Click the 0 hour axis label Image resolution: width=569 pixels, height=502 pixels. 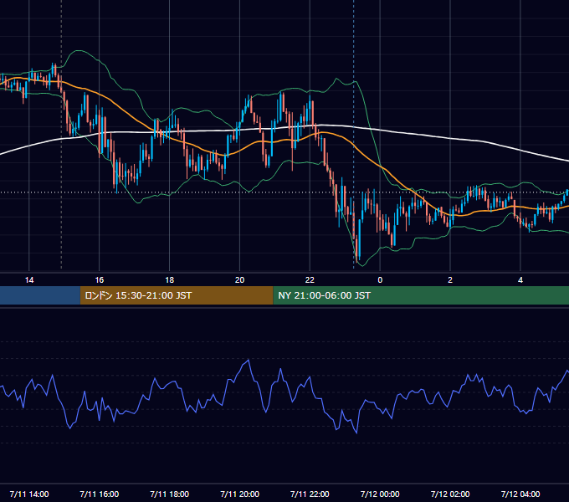(380, 280)
